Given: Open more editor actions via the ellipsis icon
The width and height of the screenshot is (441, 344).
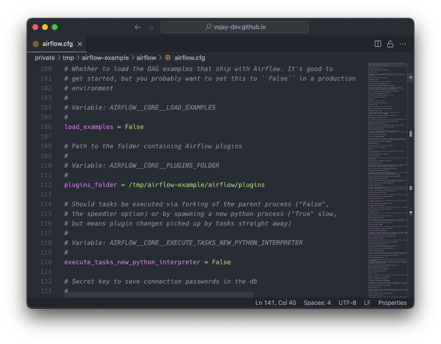Looking at the screenshot, I should [x=403, y=43].
